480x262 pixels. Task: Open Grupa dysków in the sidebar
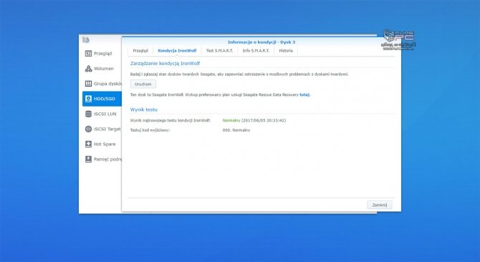click(x=102, y=84)
